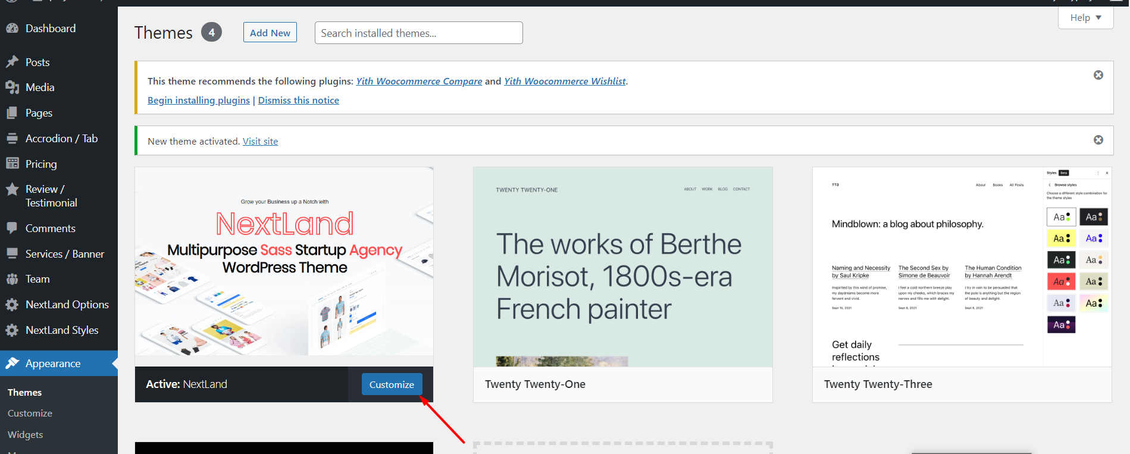
Task: Select Themes submenu item
Action: coord(24,393)
